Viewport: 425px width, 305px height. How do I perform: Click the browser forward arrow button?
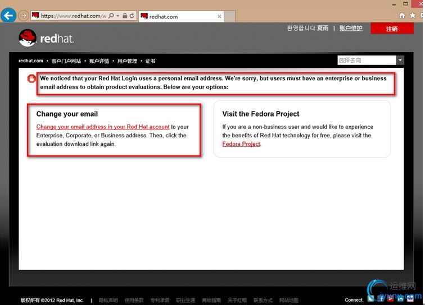coord(24,16)
